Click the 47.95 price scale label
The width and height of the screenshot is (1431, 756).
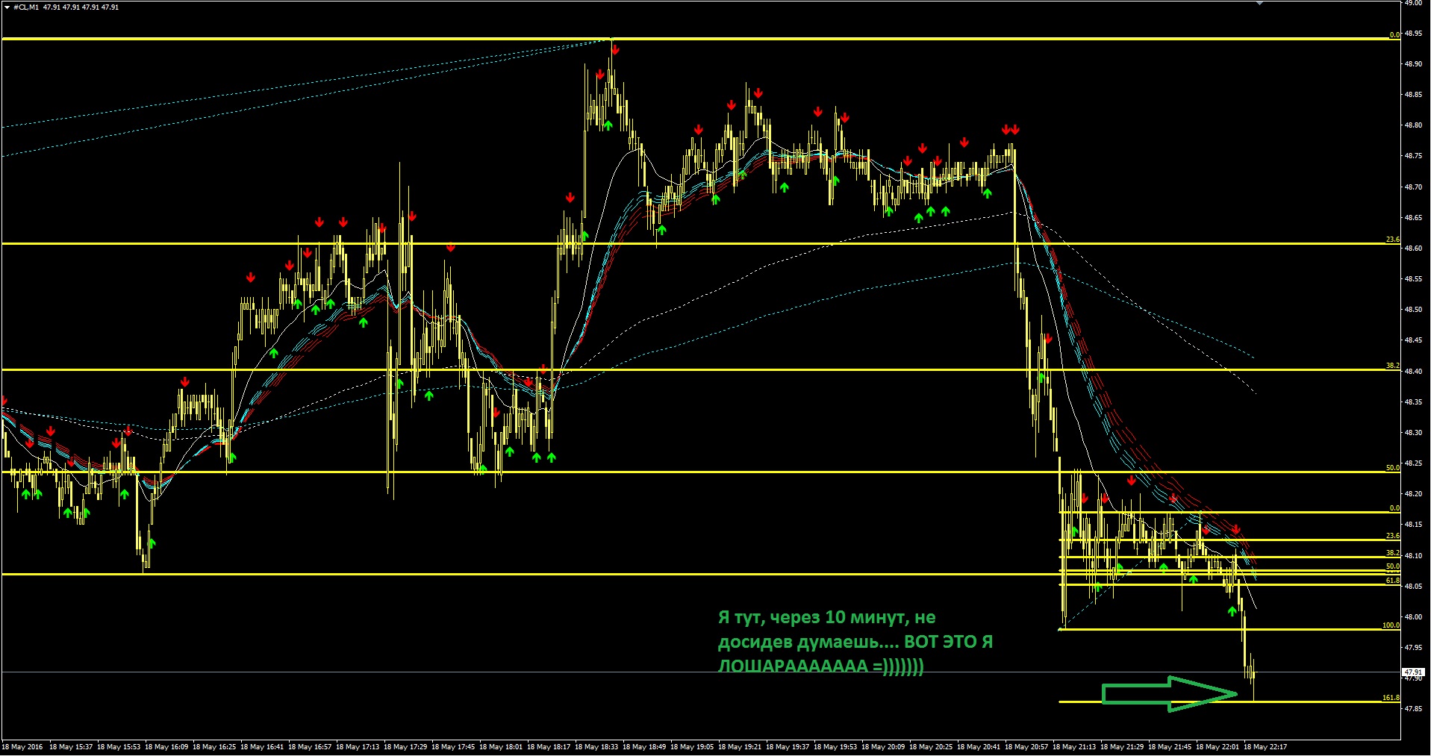1413,648
